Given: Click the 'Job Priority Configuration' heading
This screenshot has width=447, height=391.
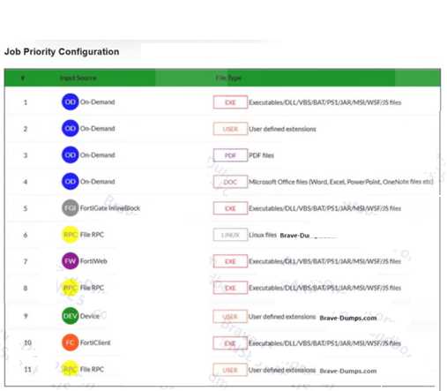Looking at the screenshot, I should tap(62, 52).
